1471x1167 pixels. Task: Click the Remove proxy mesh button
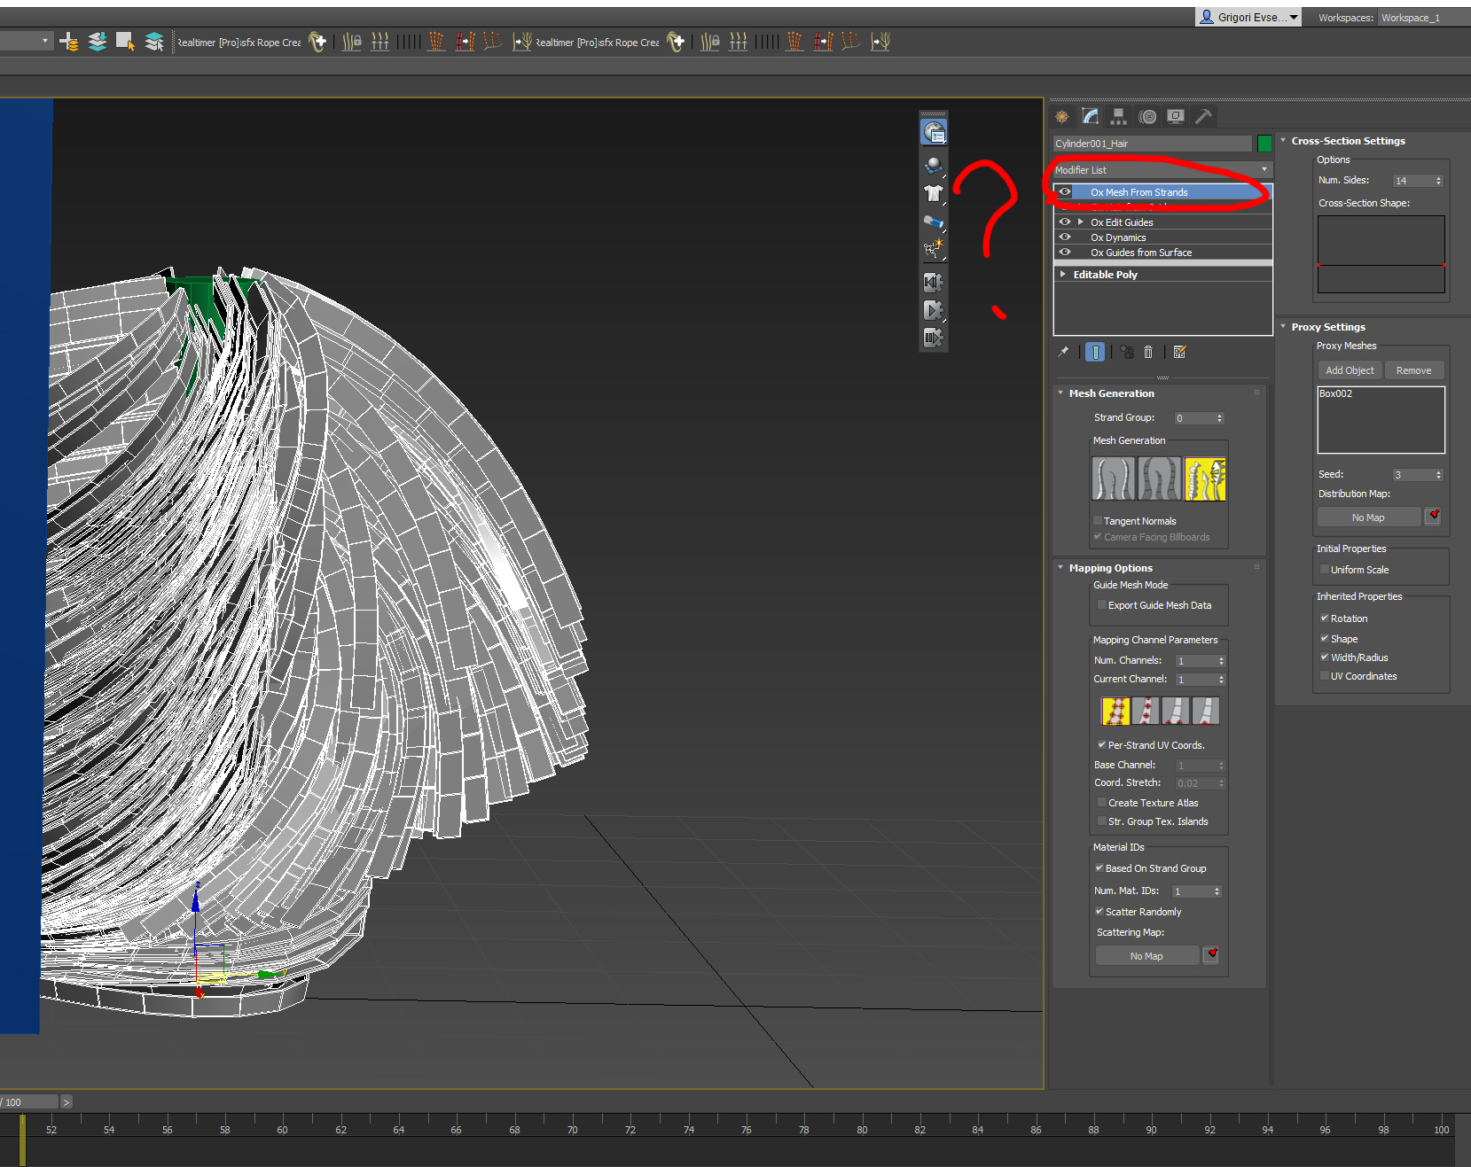tap(1413, 370)
